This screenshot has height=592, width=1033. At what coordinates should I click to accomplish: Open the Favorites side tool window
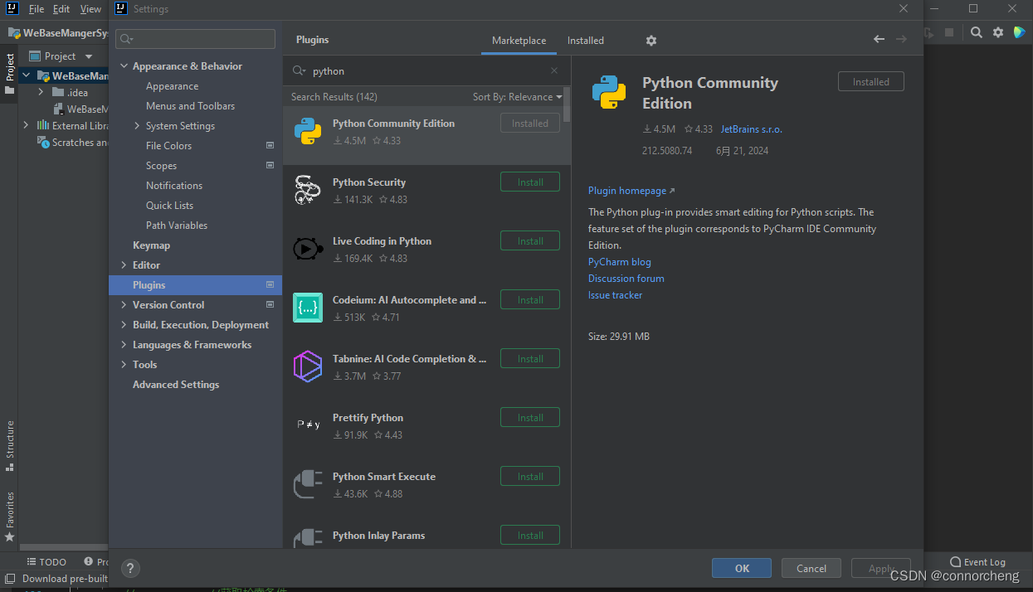tap(10, 517)
